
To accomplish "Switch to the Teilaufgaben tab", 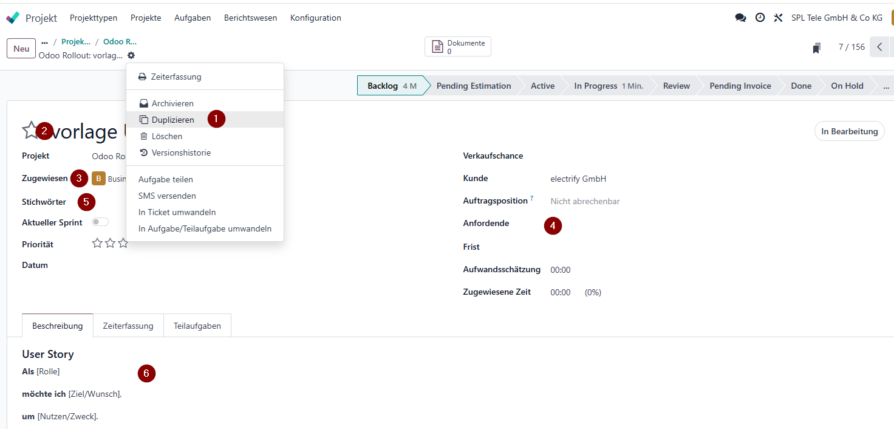I will [x=197, y=326].
